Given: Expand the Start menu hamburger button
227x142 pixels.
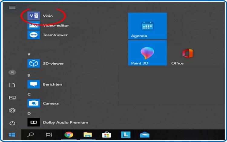Looking at the screenshot, I should pos(12,7).
